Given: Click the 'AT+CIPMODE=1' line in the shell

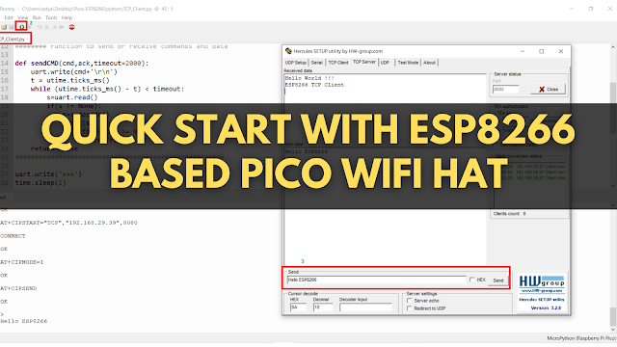Looking at the screenshot, I should pos(21,262).
